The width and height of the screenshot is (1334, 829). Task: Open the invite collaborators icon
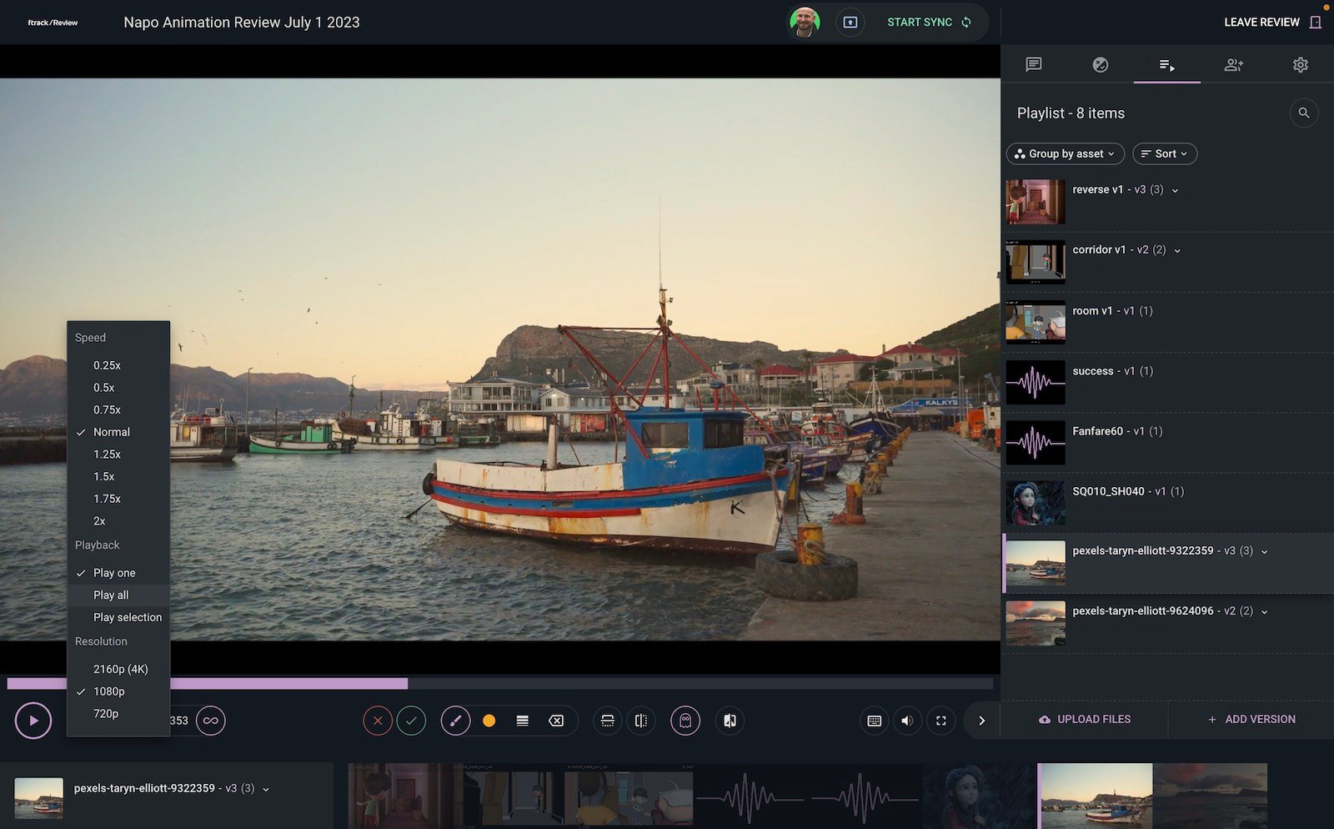(1233, 65)
